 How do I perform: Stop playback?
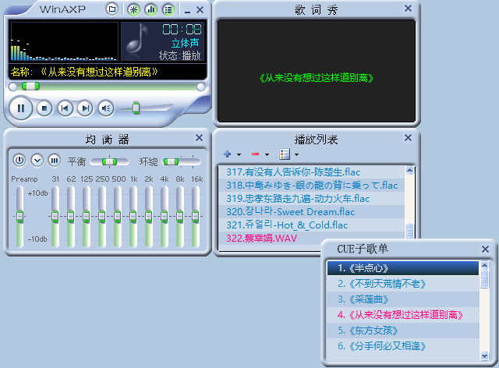tap(44, 108)
